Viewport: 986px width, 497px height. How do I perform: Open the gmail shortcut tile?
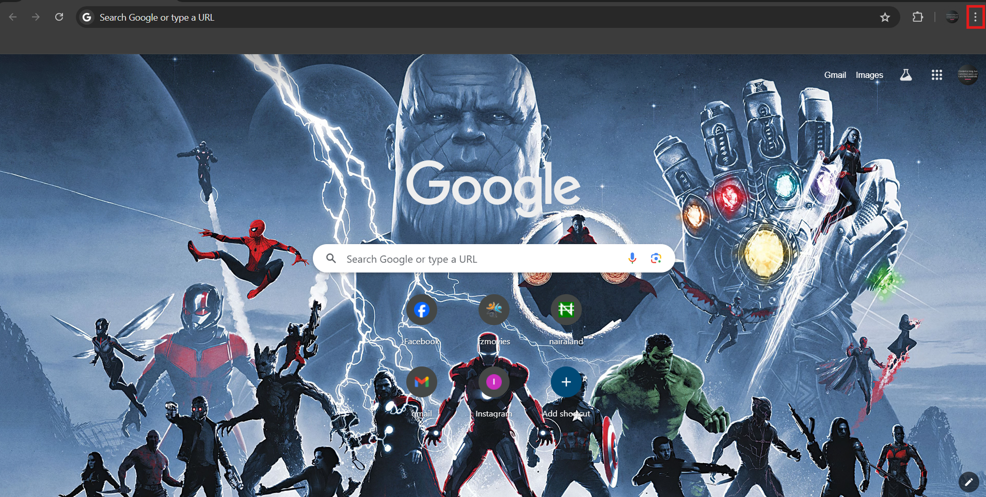pyautogui.click(x=422, y=392)
